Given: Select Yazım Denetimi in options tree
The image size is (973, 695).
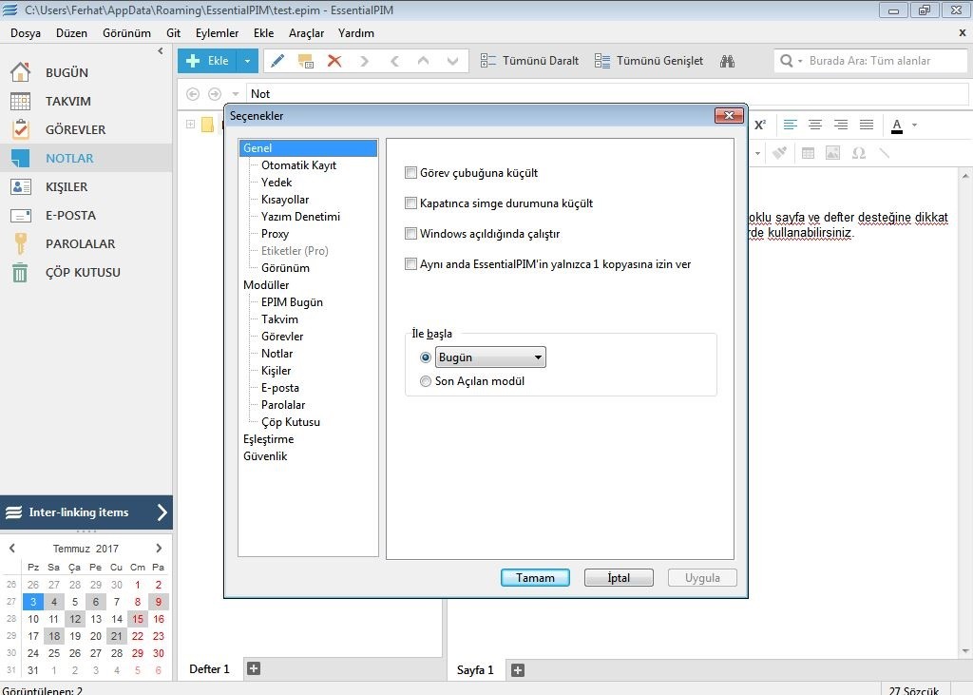Looking at the screenshot, I should click(x=300, y=217).
